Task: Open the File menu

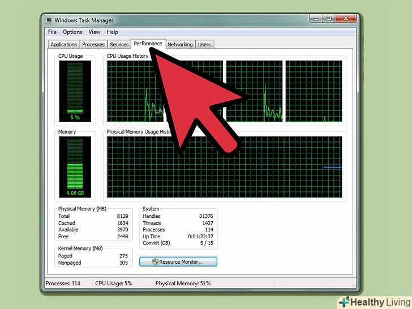Action: 52,32
